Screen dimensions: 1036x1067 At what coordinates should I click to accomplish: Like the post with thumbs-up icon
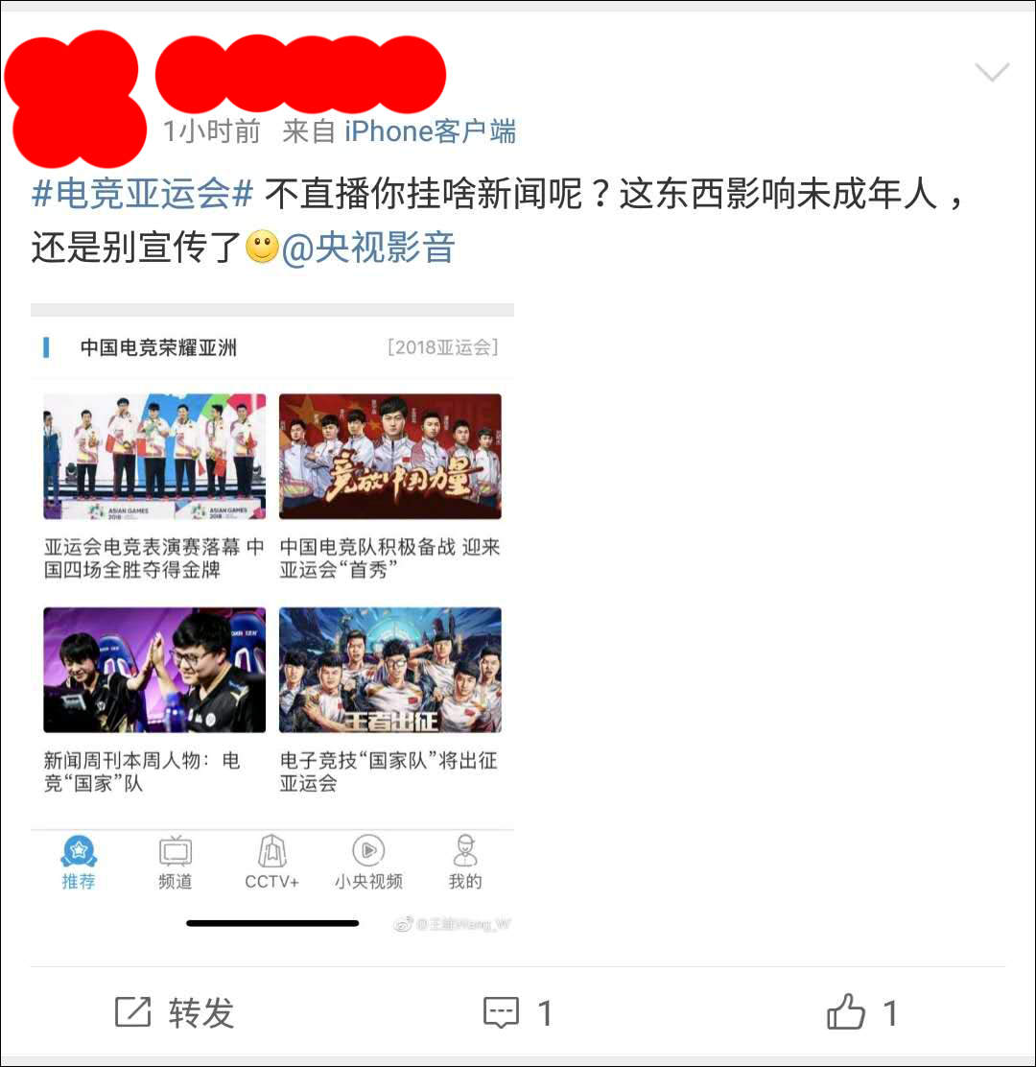[x=845, y=1012]
